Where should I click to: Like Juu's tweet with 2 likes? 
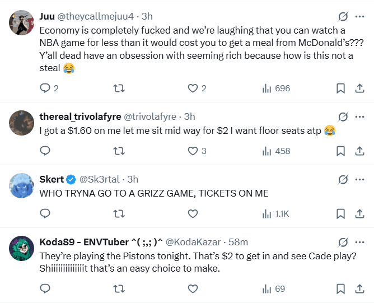click(193, 88)
